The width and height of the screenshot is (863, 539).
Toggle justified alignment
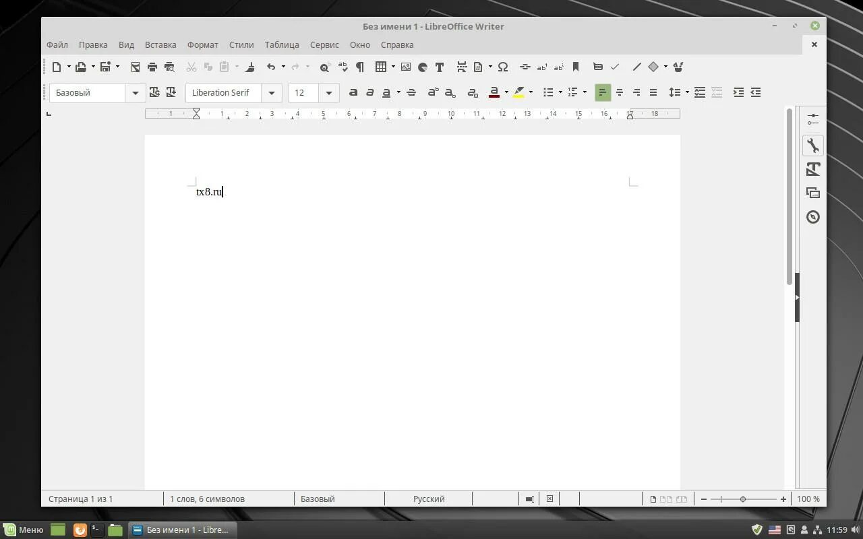pos(653,92)
